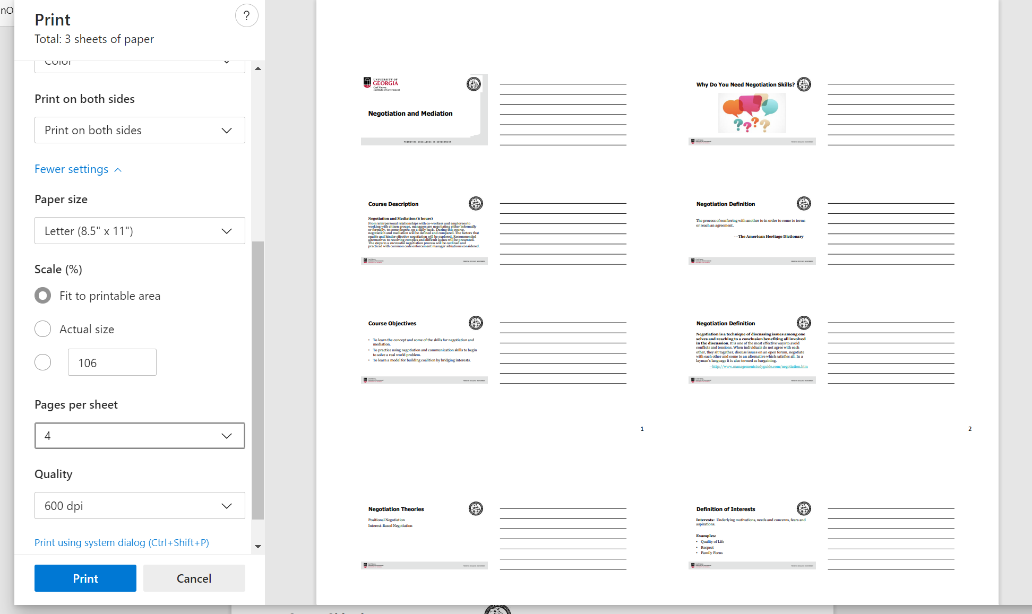Click scrollbar up arrow in print panel
Viewport: 1032px width, 614px height.
click(x=258, y=68)
